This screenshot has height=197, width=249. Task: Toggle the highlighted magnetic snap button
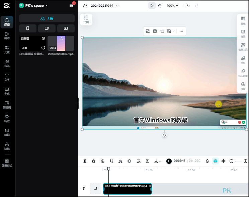[x=215, y=161]
